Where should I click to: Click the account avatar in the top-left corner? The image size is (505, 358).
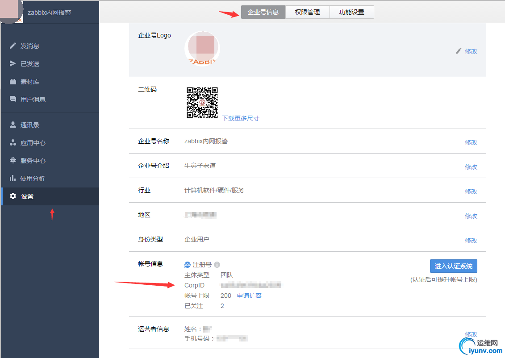pos(11,12)
